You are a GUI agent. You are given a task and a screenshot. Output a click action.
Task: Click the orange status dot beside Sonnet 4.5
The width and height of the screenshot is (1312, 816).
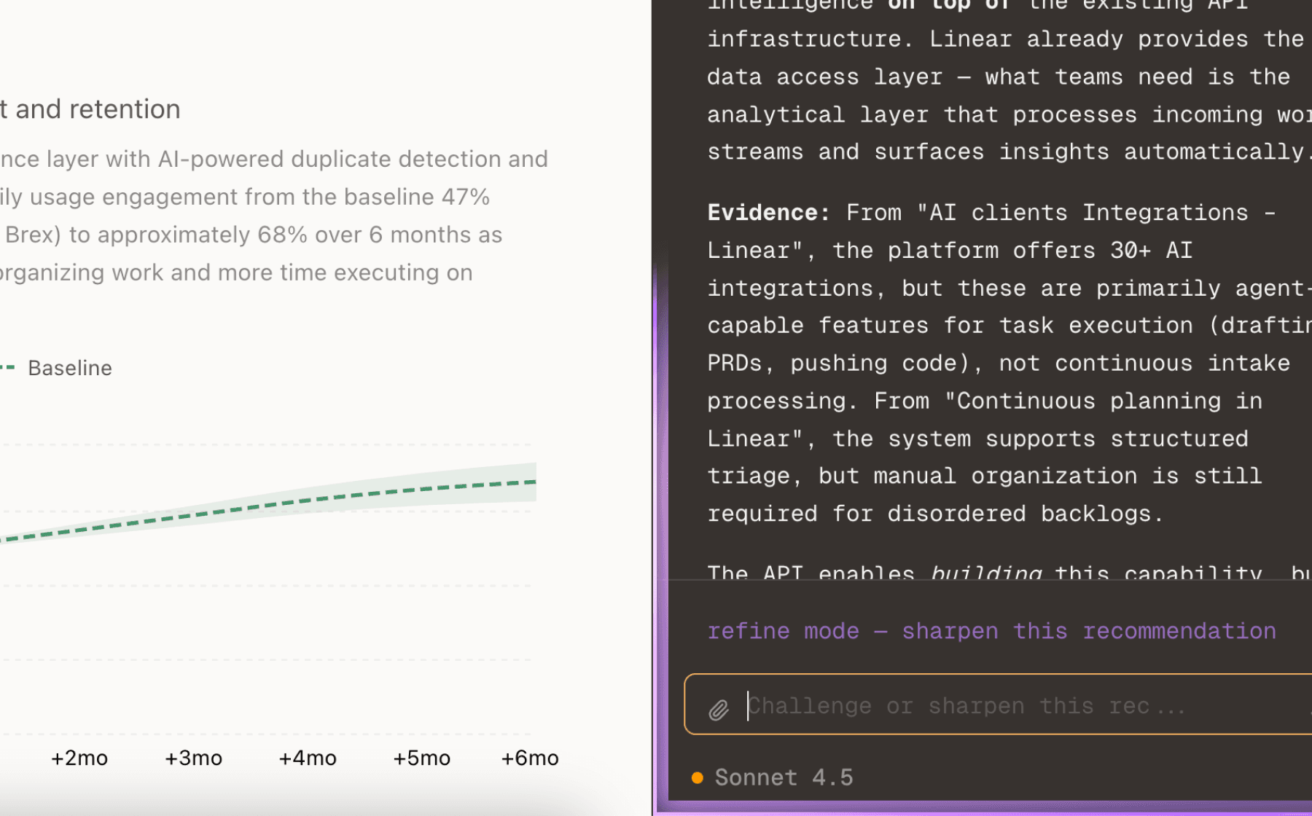click(x=697, y=777)
